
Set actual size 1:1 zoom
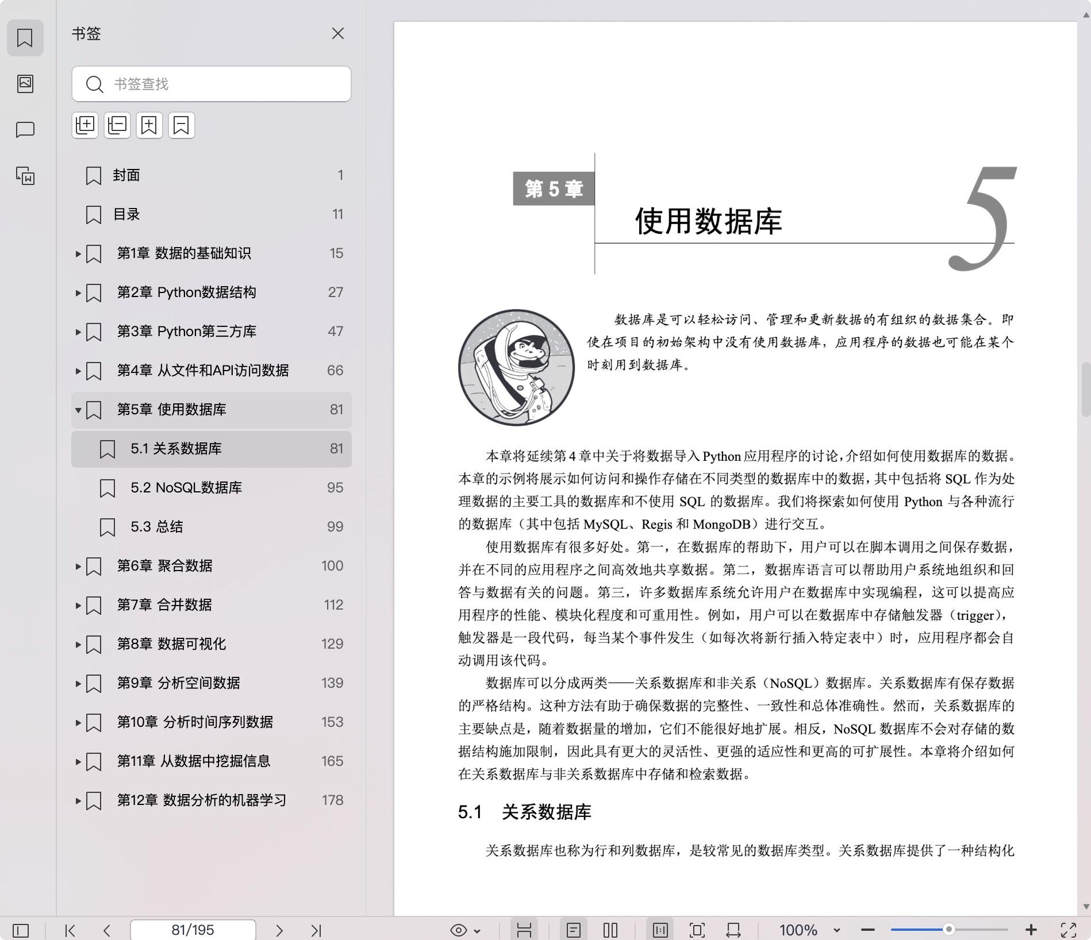tap(660, 930)
